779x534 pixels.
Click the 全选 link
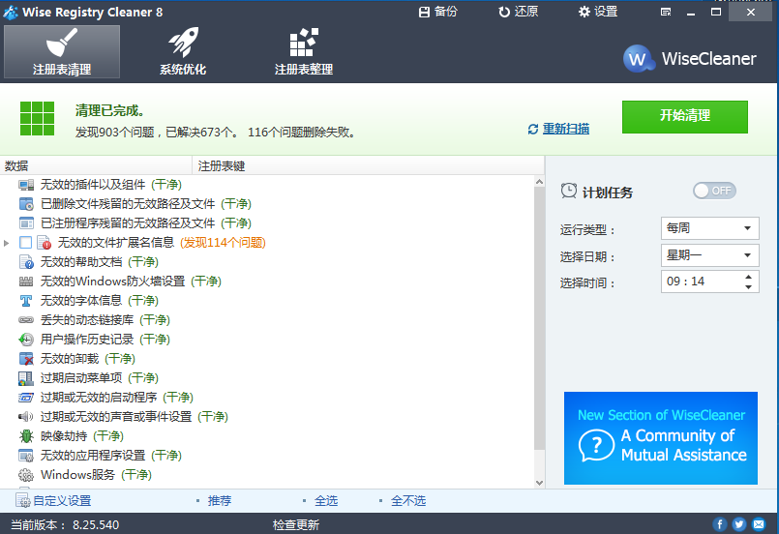(326, 501)
